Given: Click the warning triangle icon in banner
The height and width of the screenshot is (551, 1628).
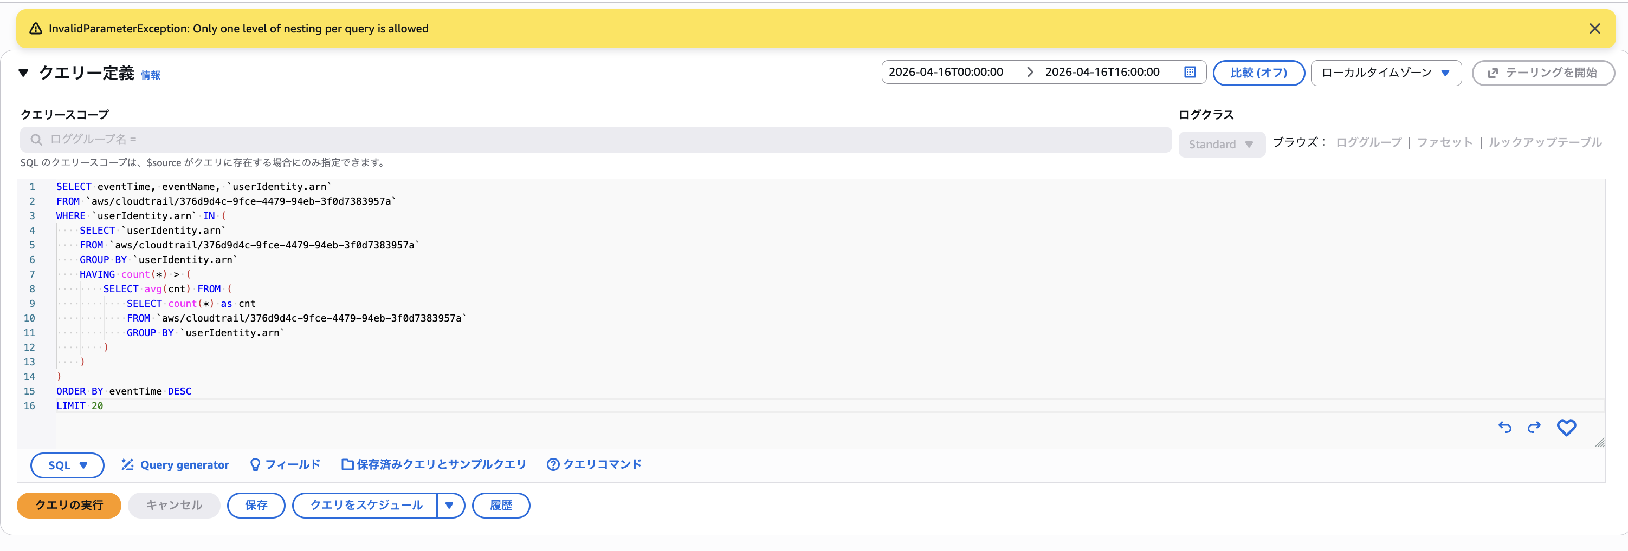Looking at the screenshot, I should point(36,29).
